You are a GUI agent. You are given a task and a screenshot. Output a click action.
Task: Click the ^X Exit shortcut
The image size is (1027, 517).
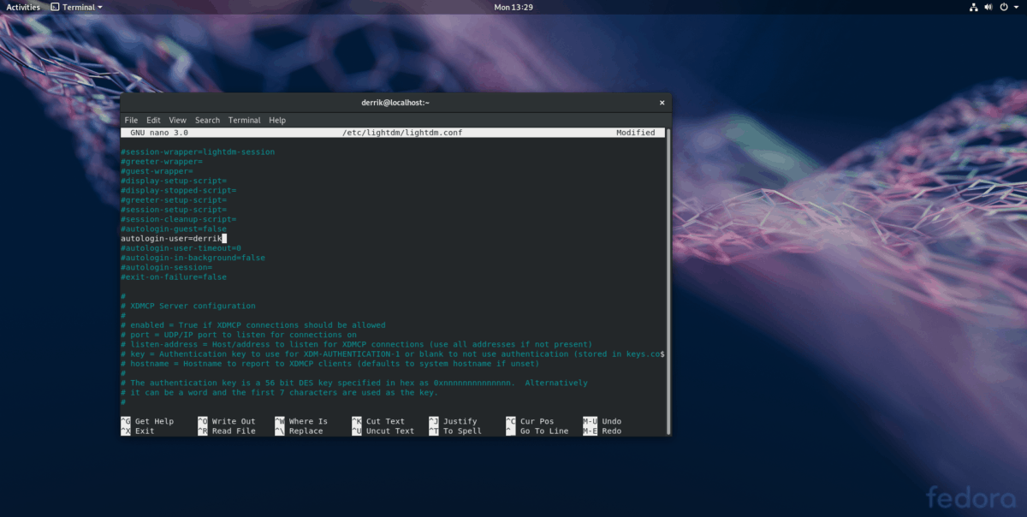click(138, 431)
